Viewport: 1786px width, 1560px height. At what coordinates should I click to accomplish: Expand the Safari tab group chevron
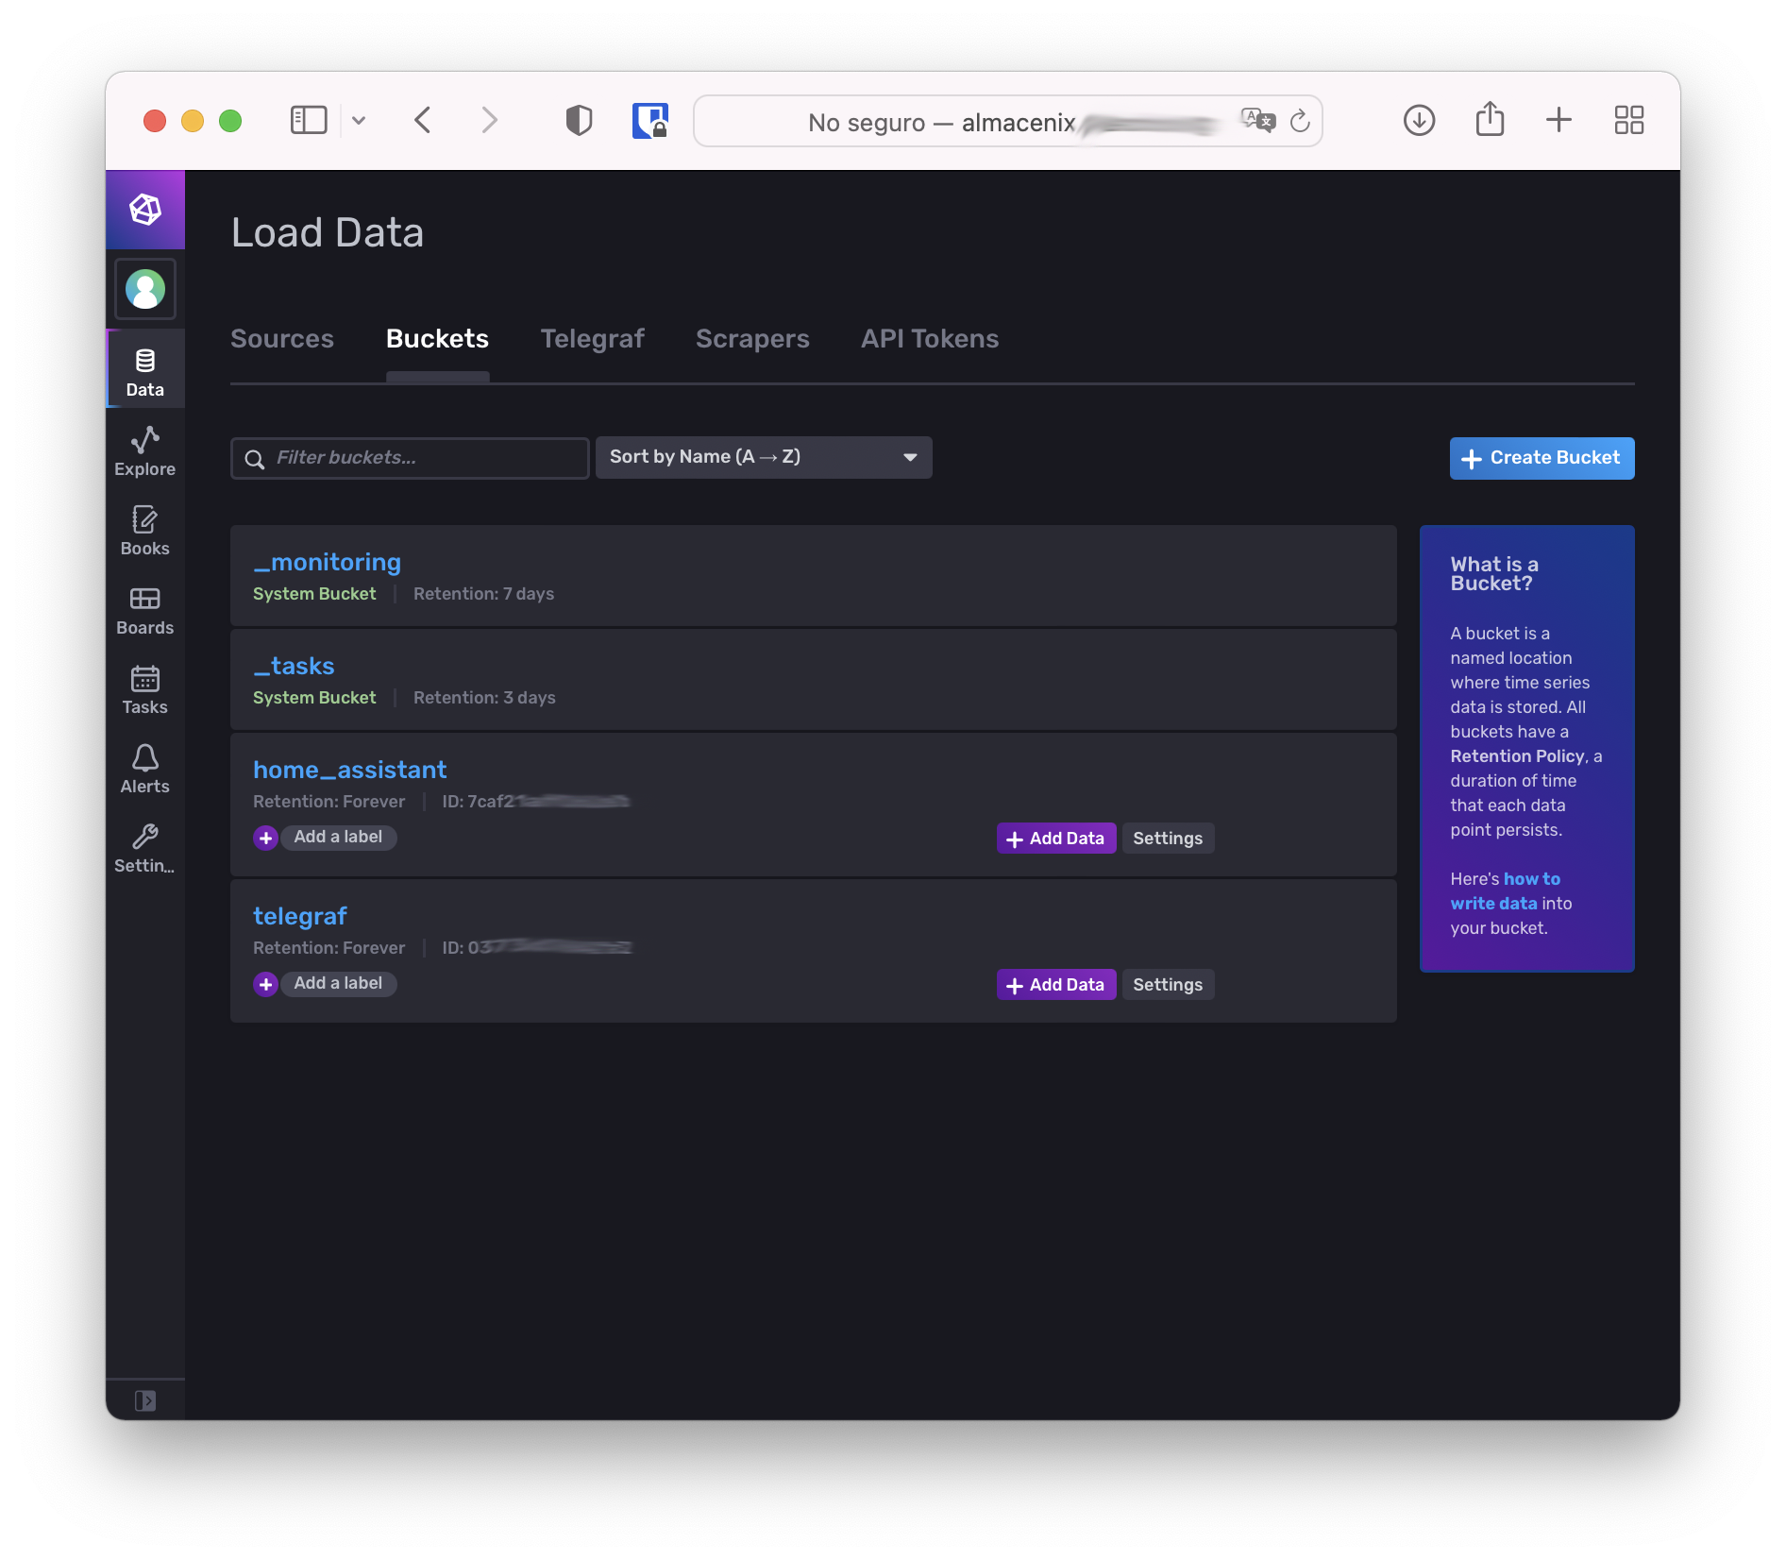tap(359, 120)
